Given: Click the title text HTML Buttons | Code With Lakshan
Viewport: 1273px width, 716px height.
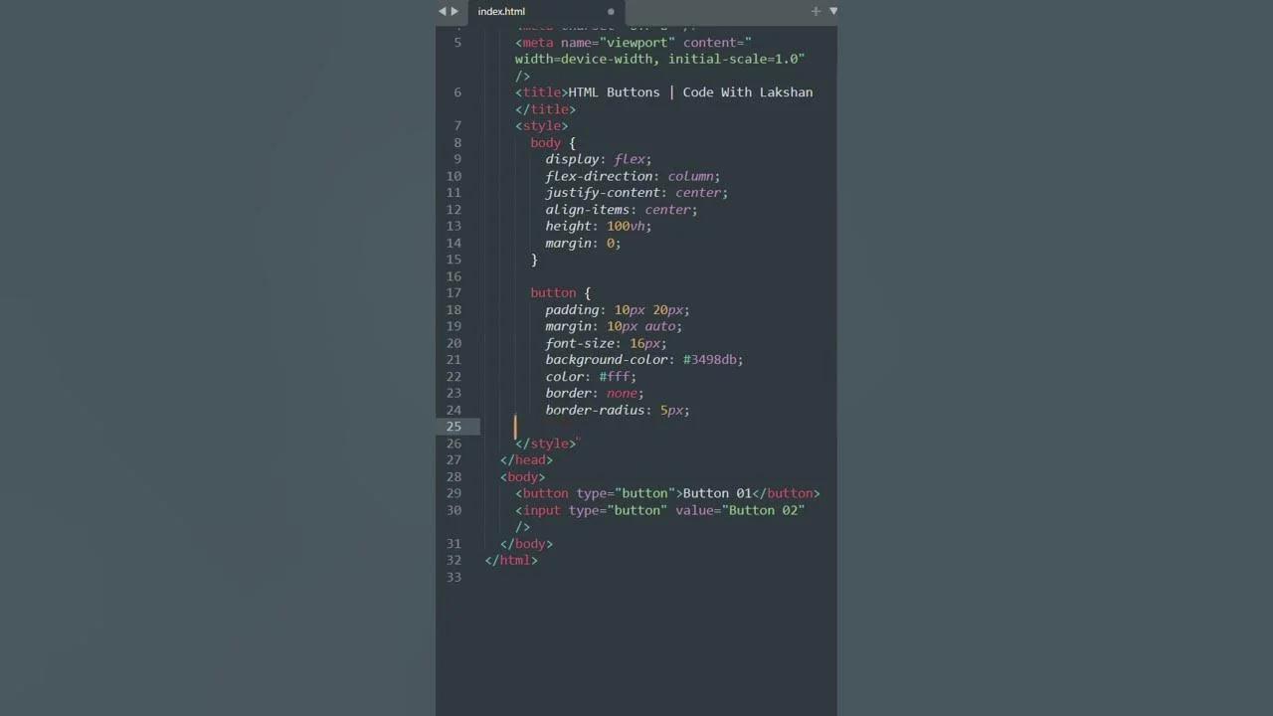Looking at the screenshot, I should pos(690,92).
